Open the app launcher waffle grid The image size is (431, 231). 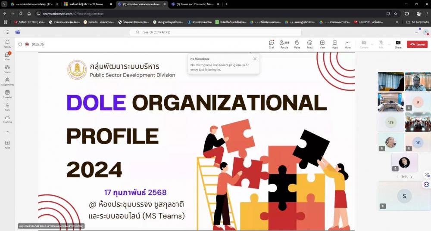pyautogui.click(x=7, y=32)
